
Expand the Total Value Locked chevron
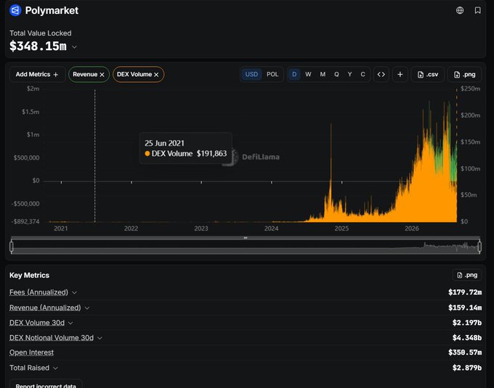click(74, 47)
